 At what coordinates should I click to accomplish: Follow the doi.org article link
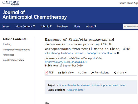click(x=66, y=62)
